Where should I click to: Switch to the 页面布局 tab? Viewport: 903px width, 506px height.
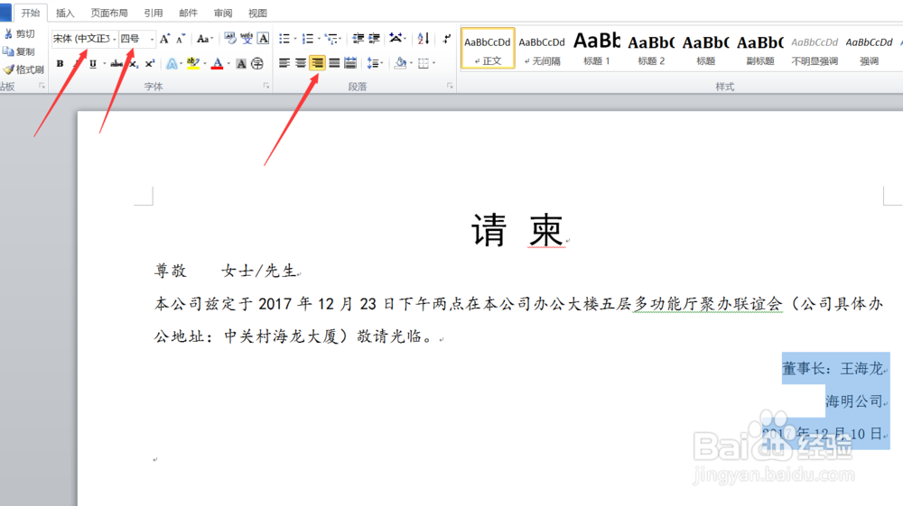109,13
